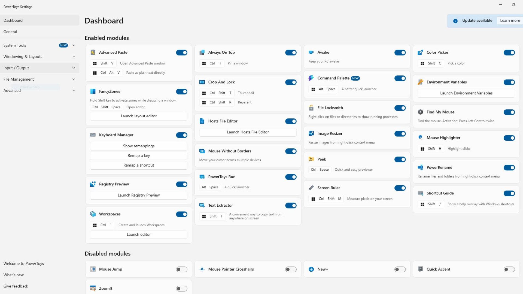Disable the Advanced Paste toggle

click(x=182, y=53)
